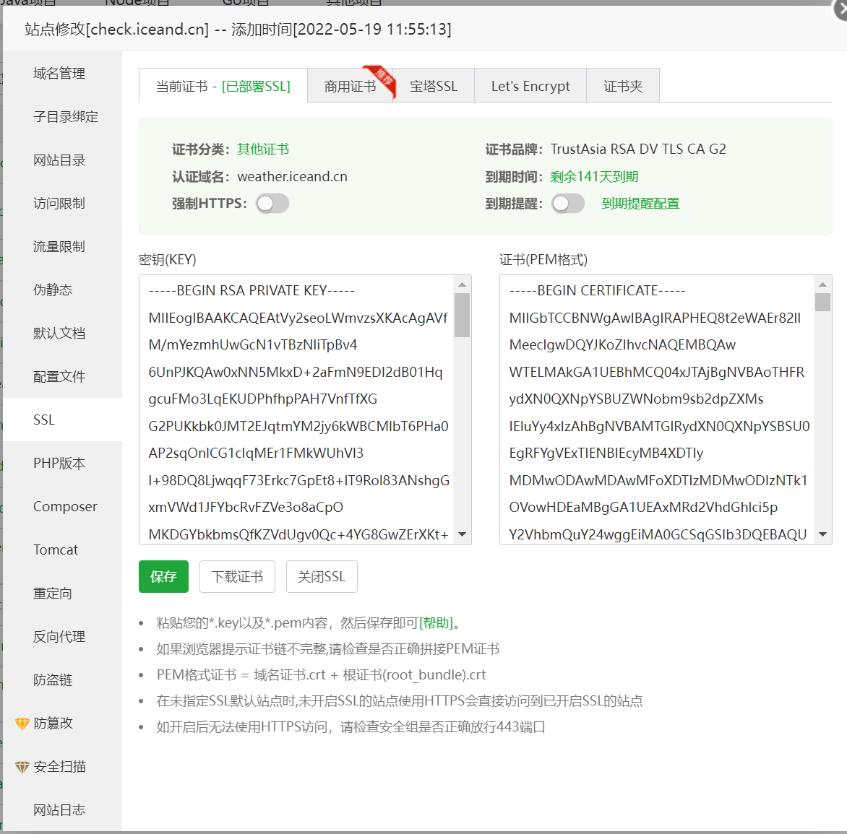The width and height of the screenshot is (847, 834).
Task: Close dialog with top-right X icon
Action: 840,11
